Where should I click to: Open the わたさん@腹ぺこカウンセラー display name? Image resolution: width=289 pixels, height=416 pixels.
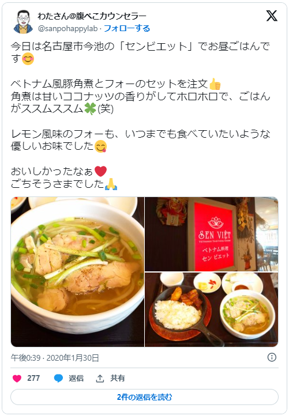92,16
